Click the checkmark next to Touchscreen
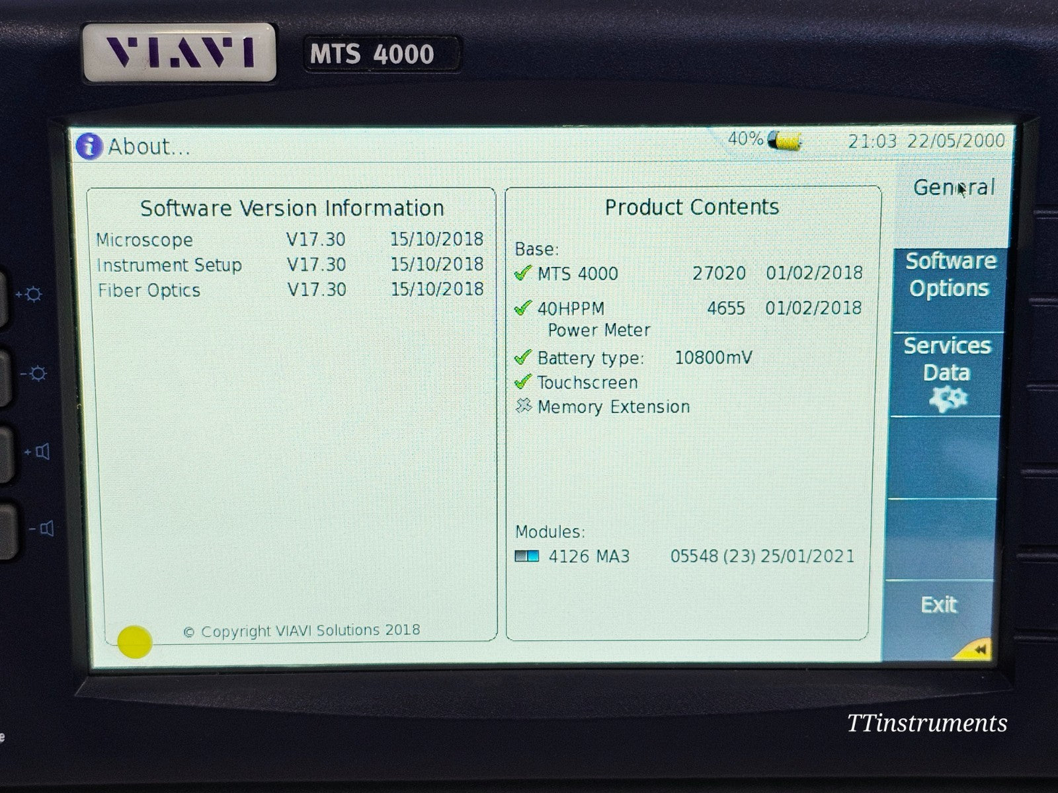Image resolution: width=1058 pixels, height=793 pixels. pos(523,382)
